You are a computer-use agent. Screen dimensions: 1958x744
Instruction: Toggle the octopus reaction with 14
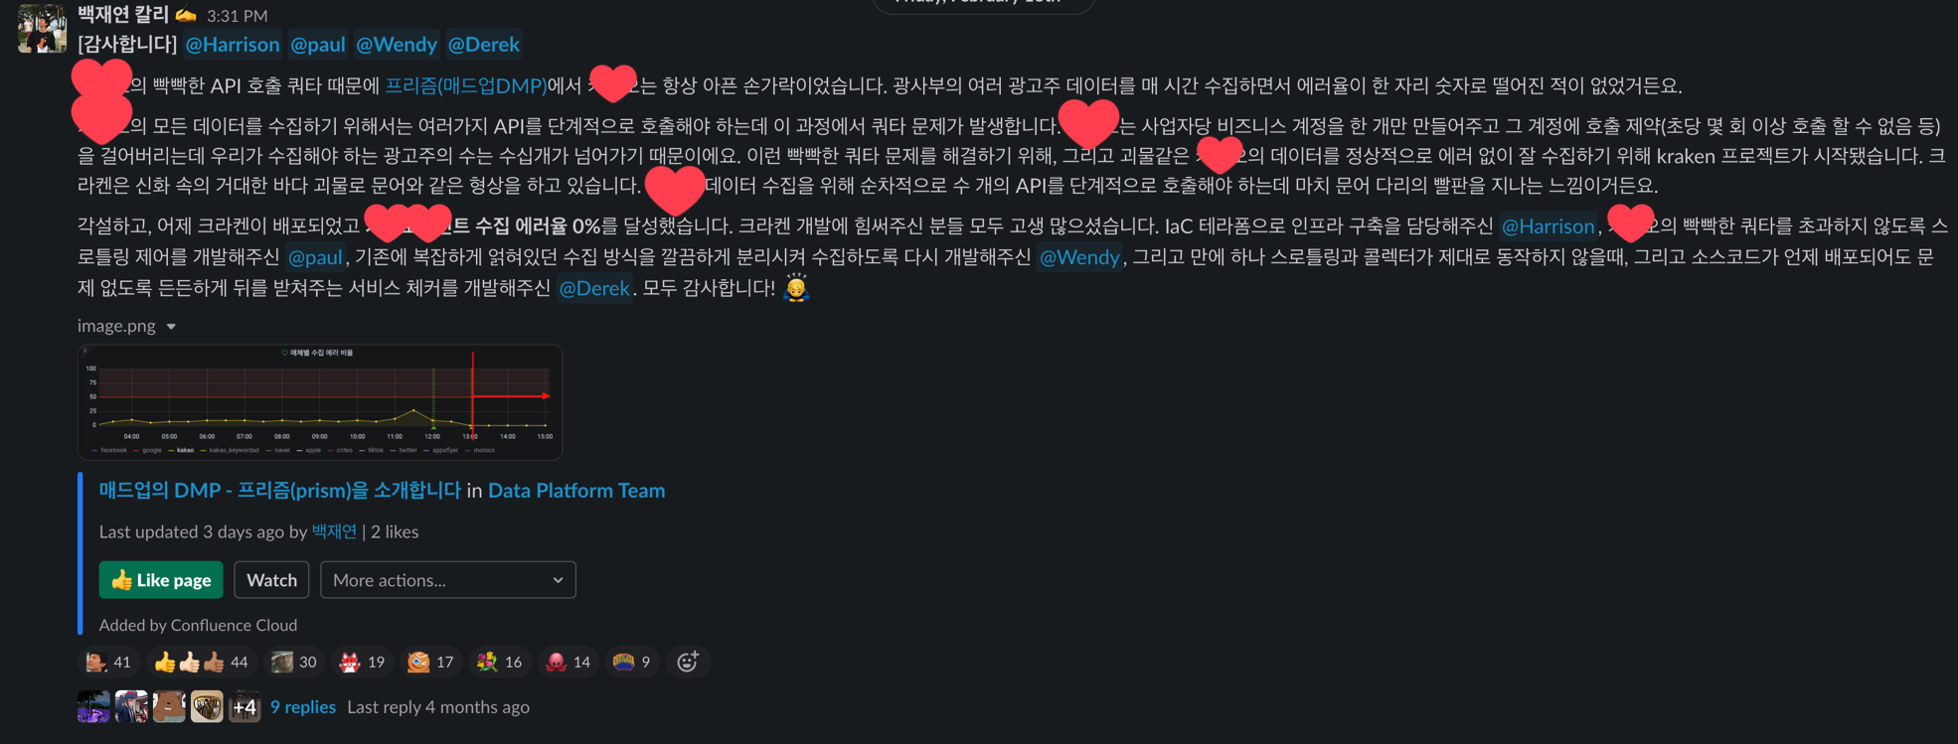(569, 662)
